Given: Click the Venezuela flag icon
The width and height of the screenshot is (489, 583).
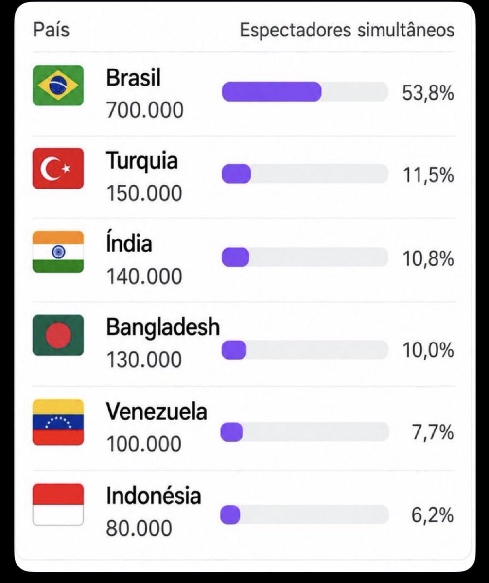Looking at the screenshot, I should pyautogui.click(x=58, y=422).
